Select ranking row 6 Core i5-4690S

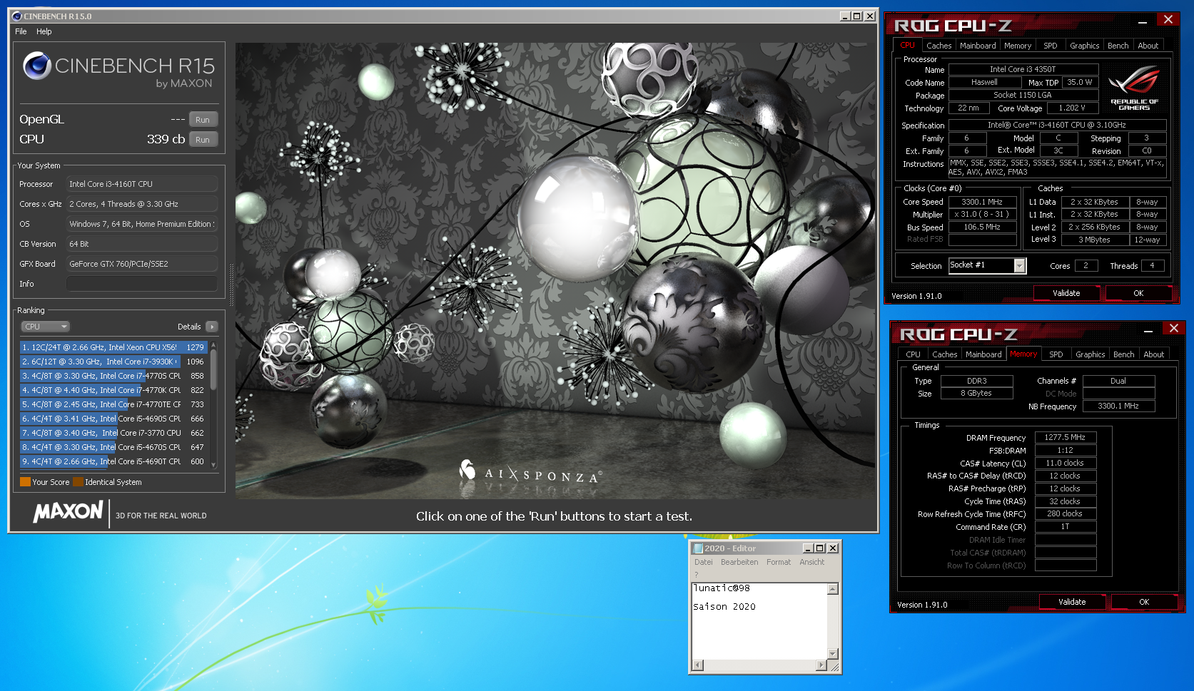click(x=113, y=419)
